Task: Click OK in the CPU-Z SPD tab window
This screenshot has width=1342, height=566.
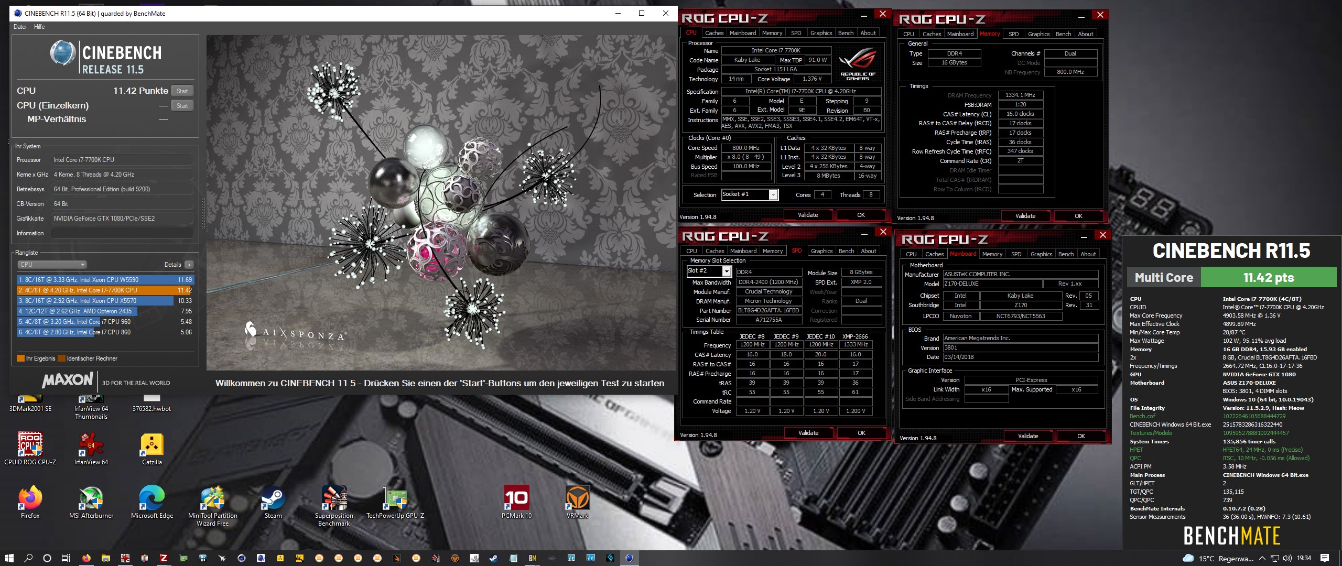Action: tap(861, 433)
